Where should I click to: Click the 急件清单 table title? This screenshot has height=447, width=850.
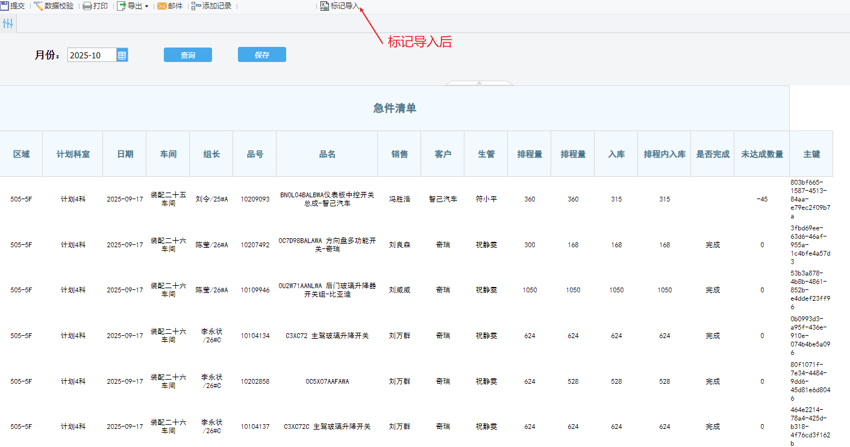395,108
